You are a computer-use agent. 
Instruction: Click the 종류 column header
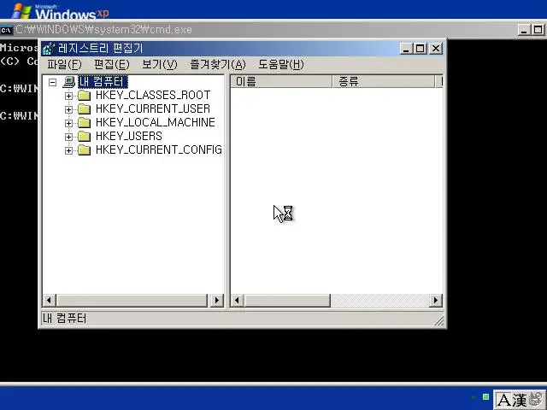click(384, 82)
